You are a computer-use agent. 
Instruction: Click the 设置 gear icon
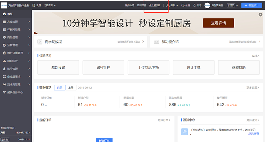(x=34, y=5)
